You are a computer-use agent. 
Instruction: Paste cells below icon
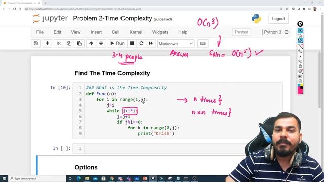79,43
